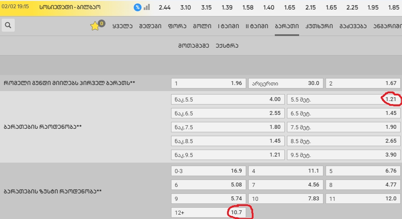Switch to the ყველა tab
This screenshot has width=402, height=219.
click(x=122, y=26)
